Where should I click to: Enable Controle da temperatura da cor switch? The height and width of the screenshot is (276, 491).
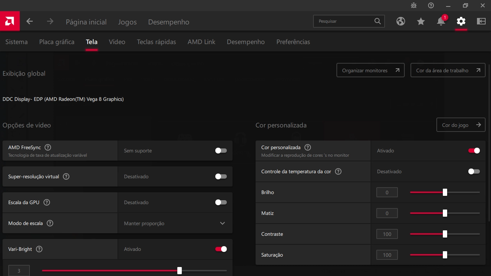click(x=474, y=171)
